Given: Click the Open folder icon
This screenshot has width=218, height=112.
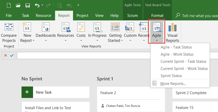Looking at the screenshot, I should coord(18,5).
